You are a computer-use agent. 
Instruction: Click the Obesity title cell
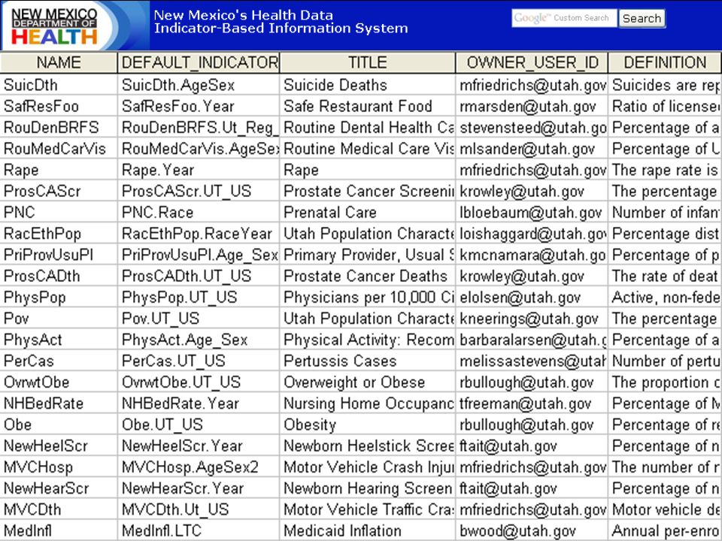[368, 425]
